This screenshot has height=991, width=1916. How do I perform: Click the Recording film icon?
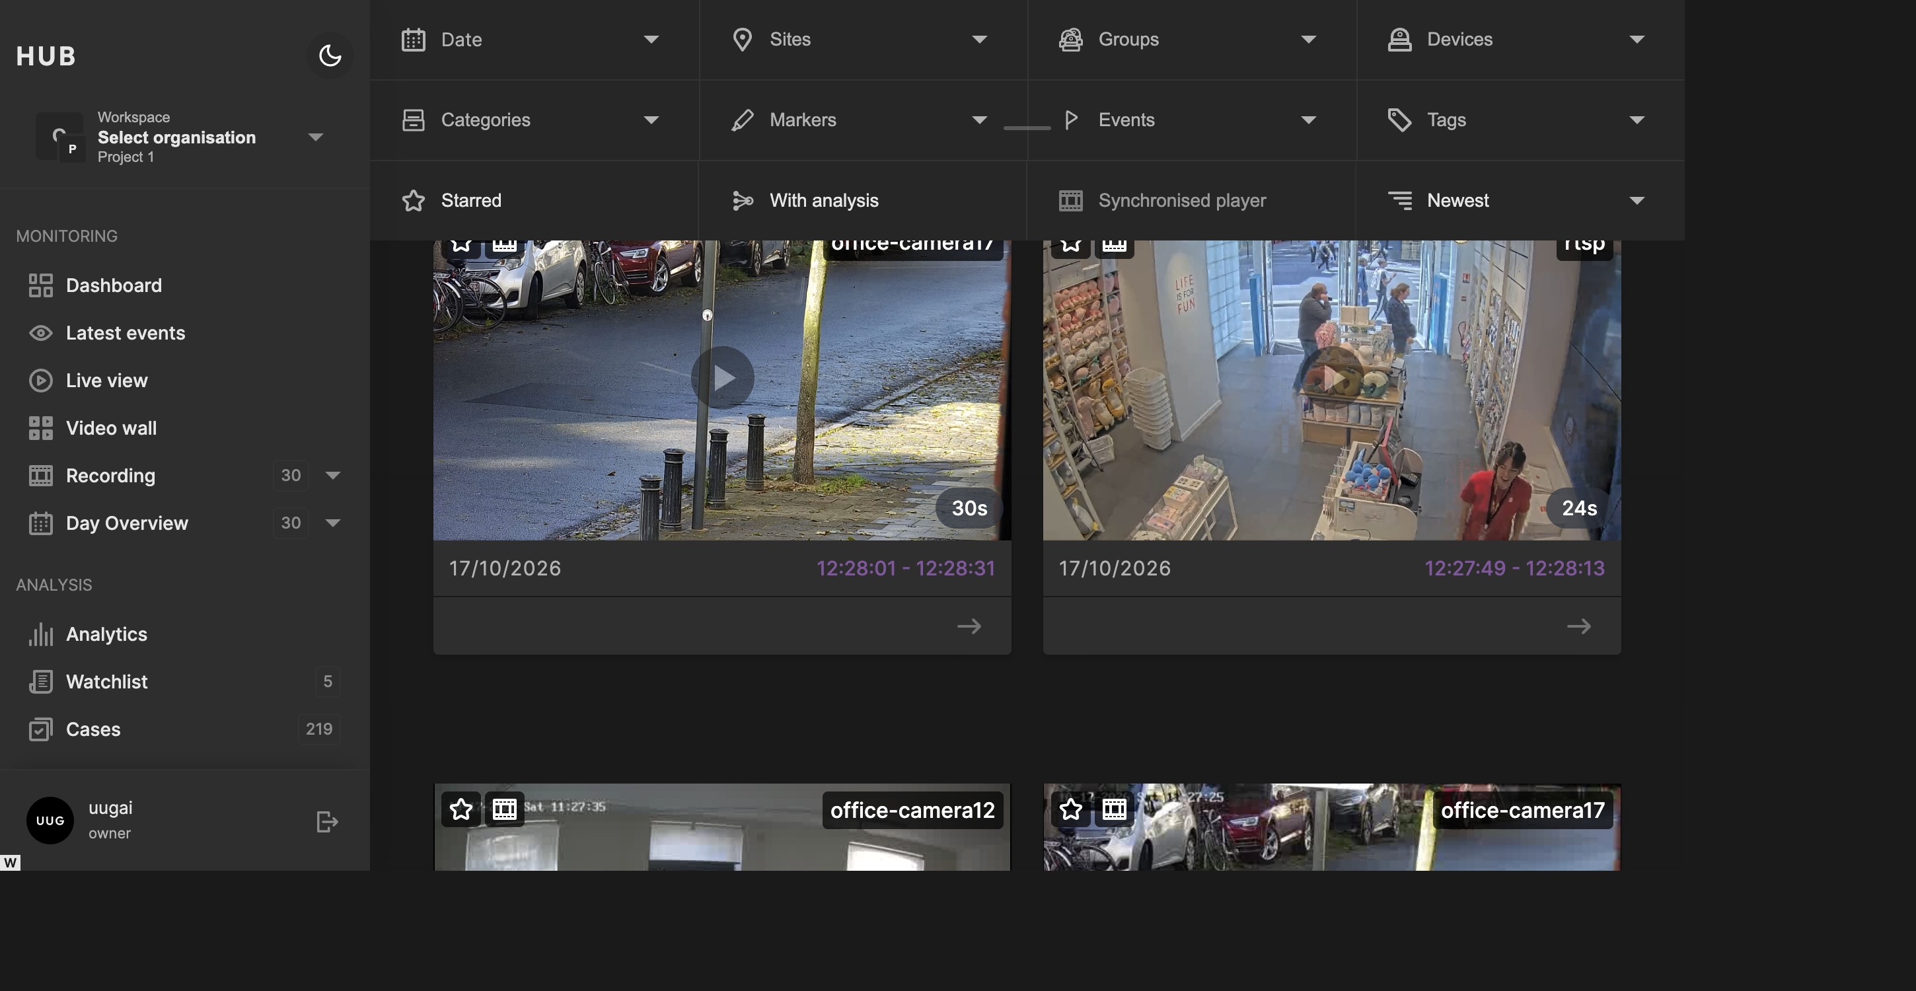pos(40,476)
